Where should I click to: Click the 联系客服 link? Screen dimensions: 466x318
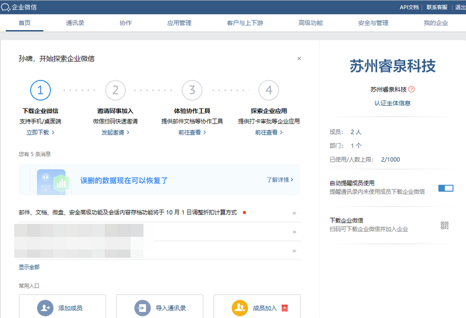437,7
